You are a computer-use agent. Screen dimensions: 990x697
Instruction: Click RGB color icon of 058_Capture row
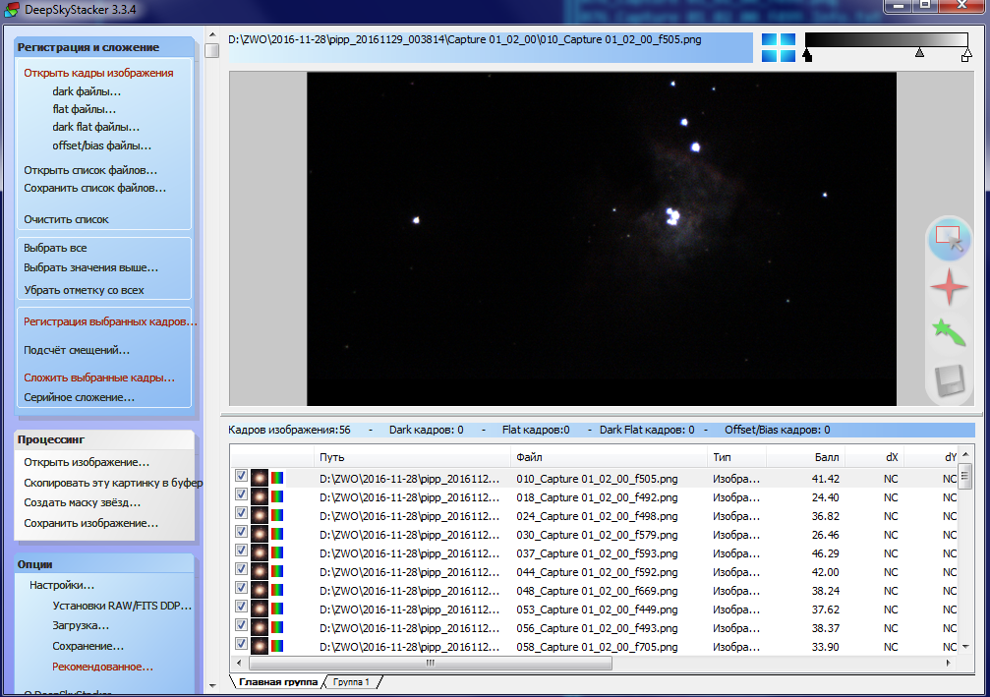pos(277,646)
